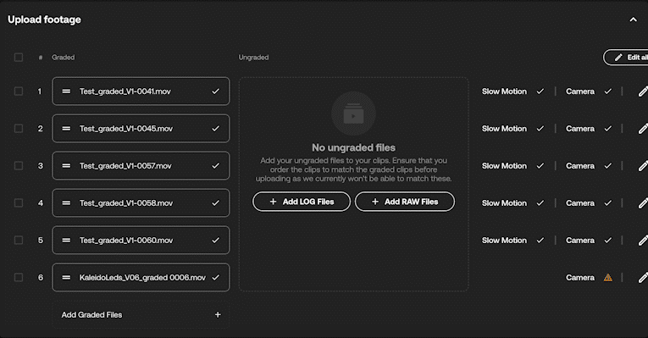
Task: Click Camera checkmark in row 2
Action: pyautogui.click(x=607, y=129)
